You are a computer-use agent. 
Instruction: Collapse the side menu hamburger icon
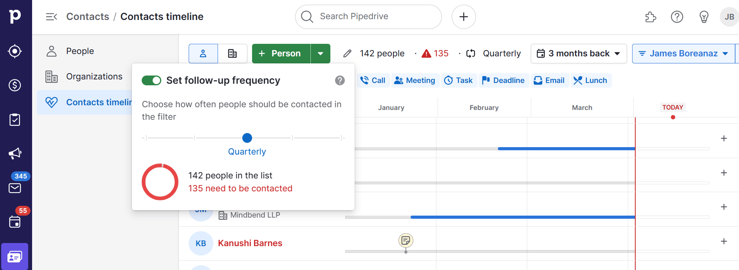[51, 17]
